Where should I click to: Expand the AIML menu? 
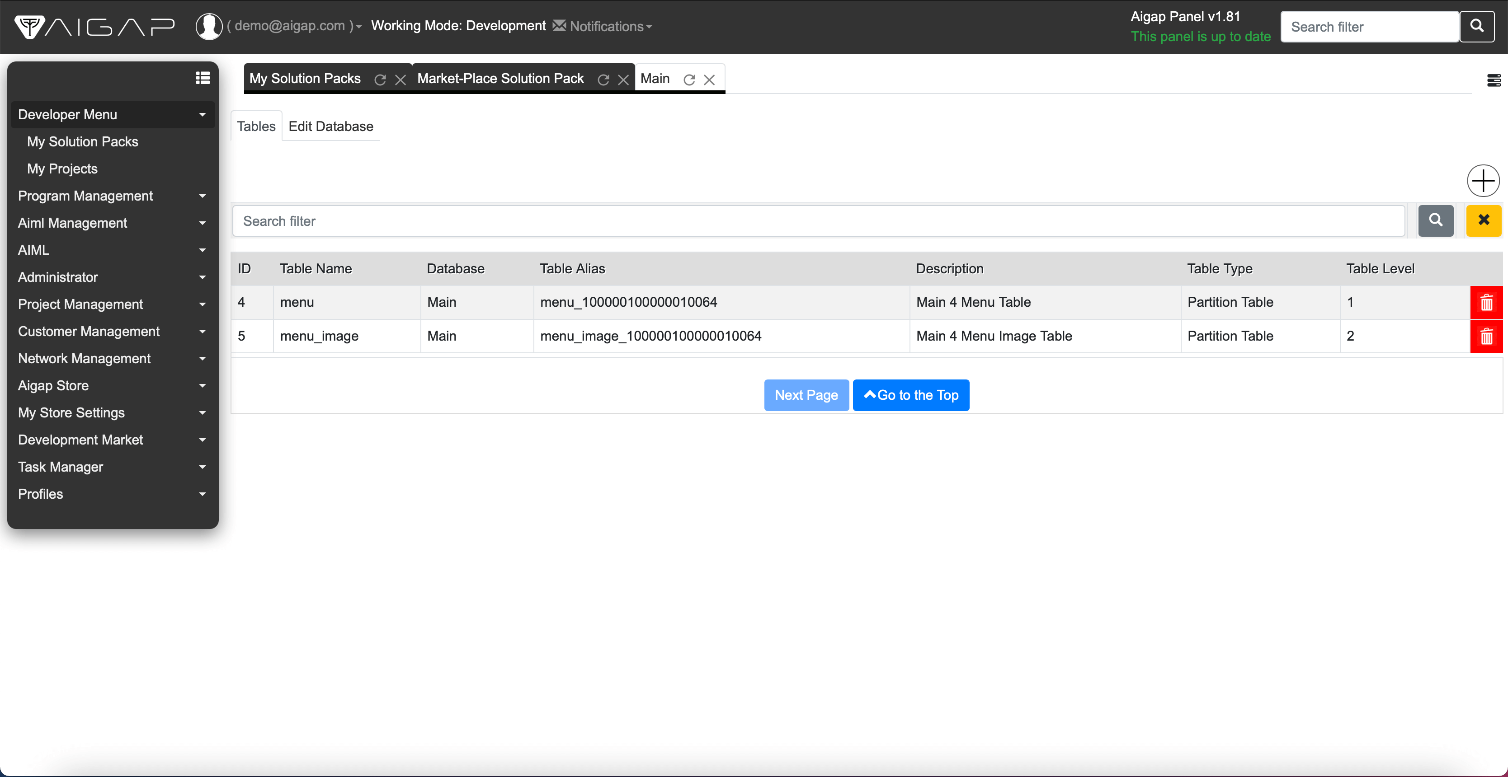(113, 250)
